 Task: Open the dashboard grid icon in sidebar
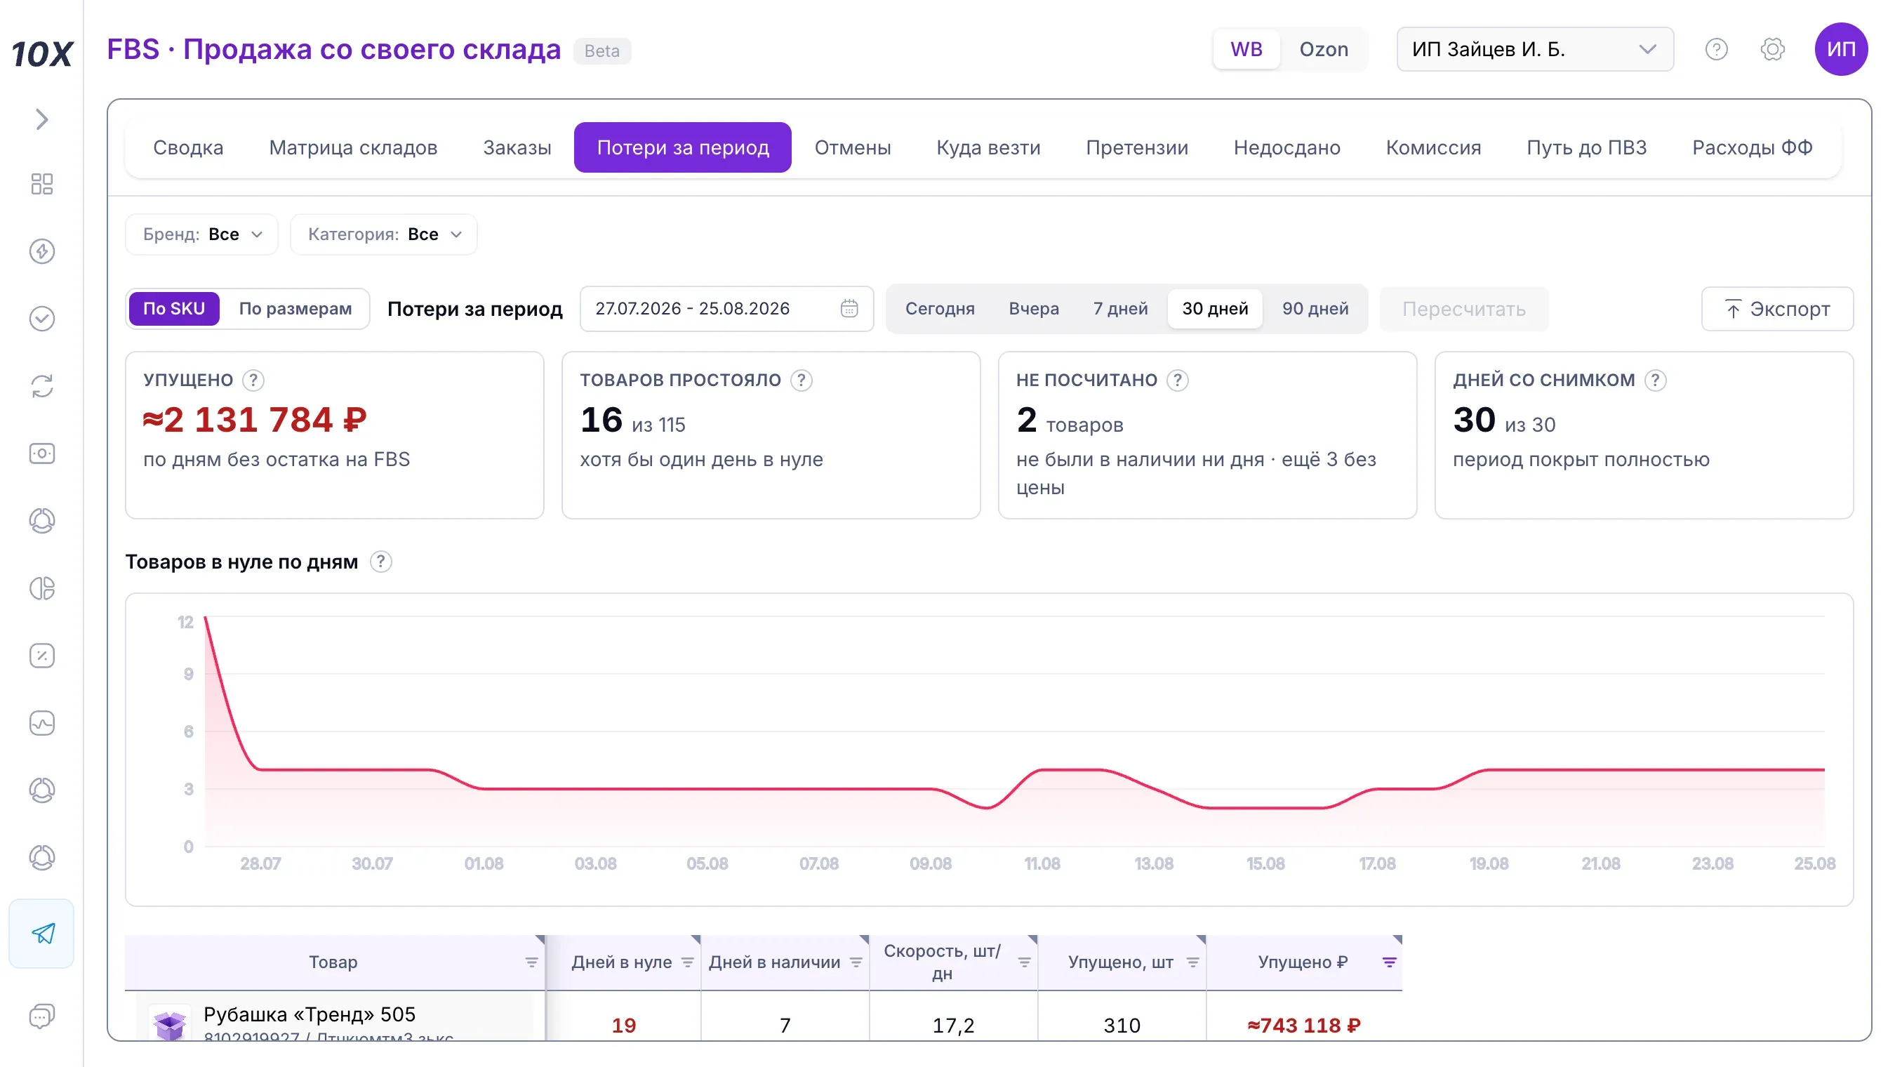click(x=42, y=184)
